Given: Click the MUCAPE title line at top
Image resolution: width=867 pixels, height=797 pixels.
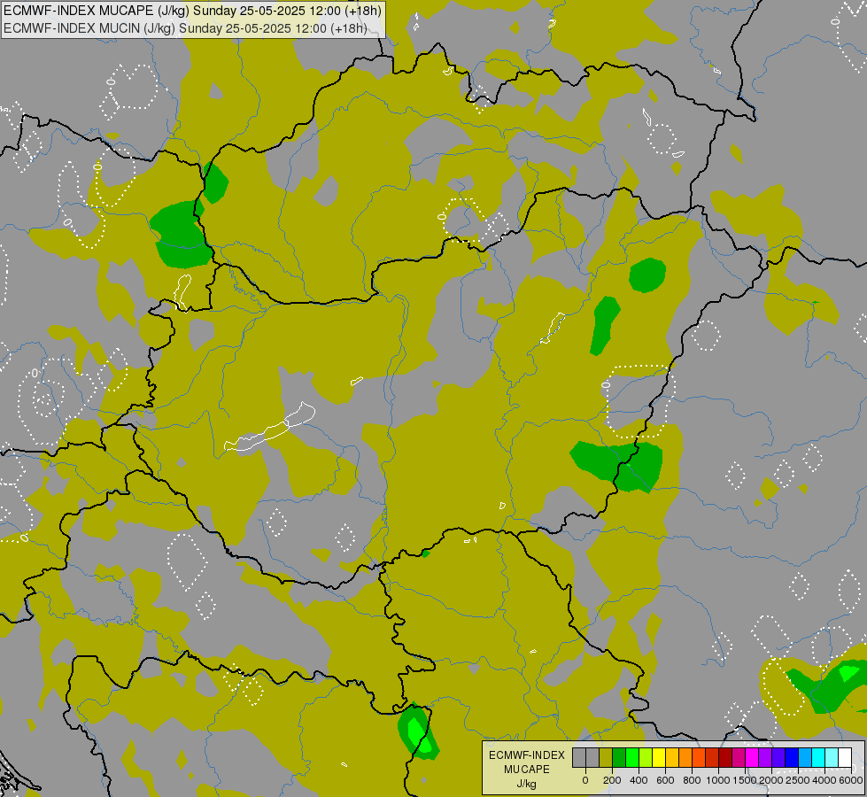Looking at the screenshot, I should pos(192,11).
